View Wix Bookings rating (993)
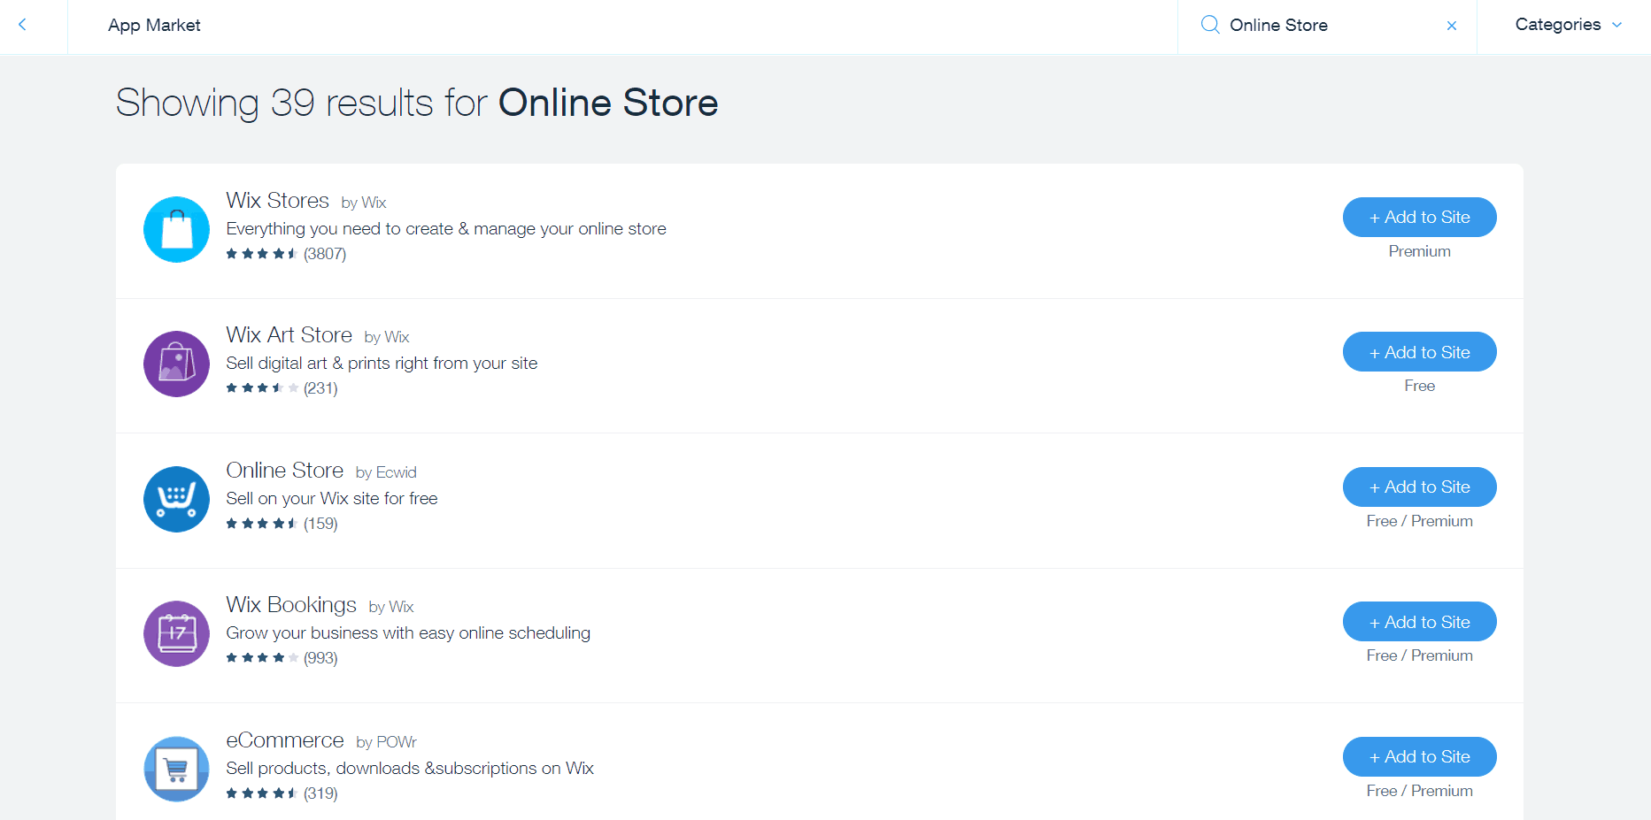This screenshot has height=820, width=1651. coord(282,658)
